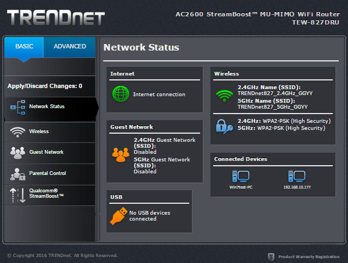348x263 pixels.
Task: Open Qualcomm StreamBoost sidebar item
Action: (50, 195)
